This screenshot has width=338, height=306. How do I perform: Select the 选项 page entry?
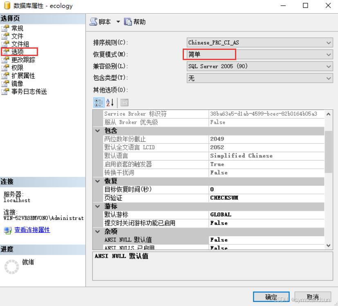tap(18, 52)
